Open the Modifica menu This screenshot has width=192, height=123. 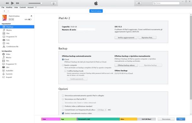coord(9,7)
